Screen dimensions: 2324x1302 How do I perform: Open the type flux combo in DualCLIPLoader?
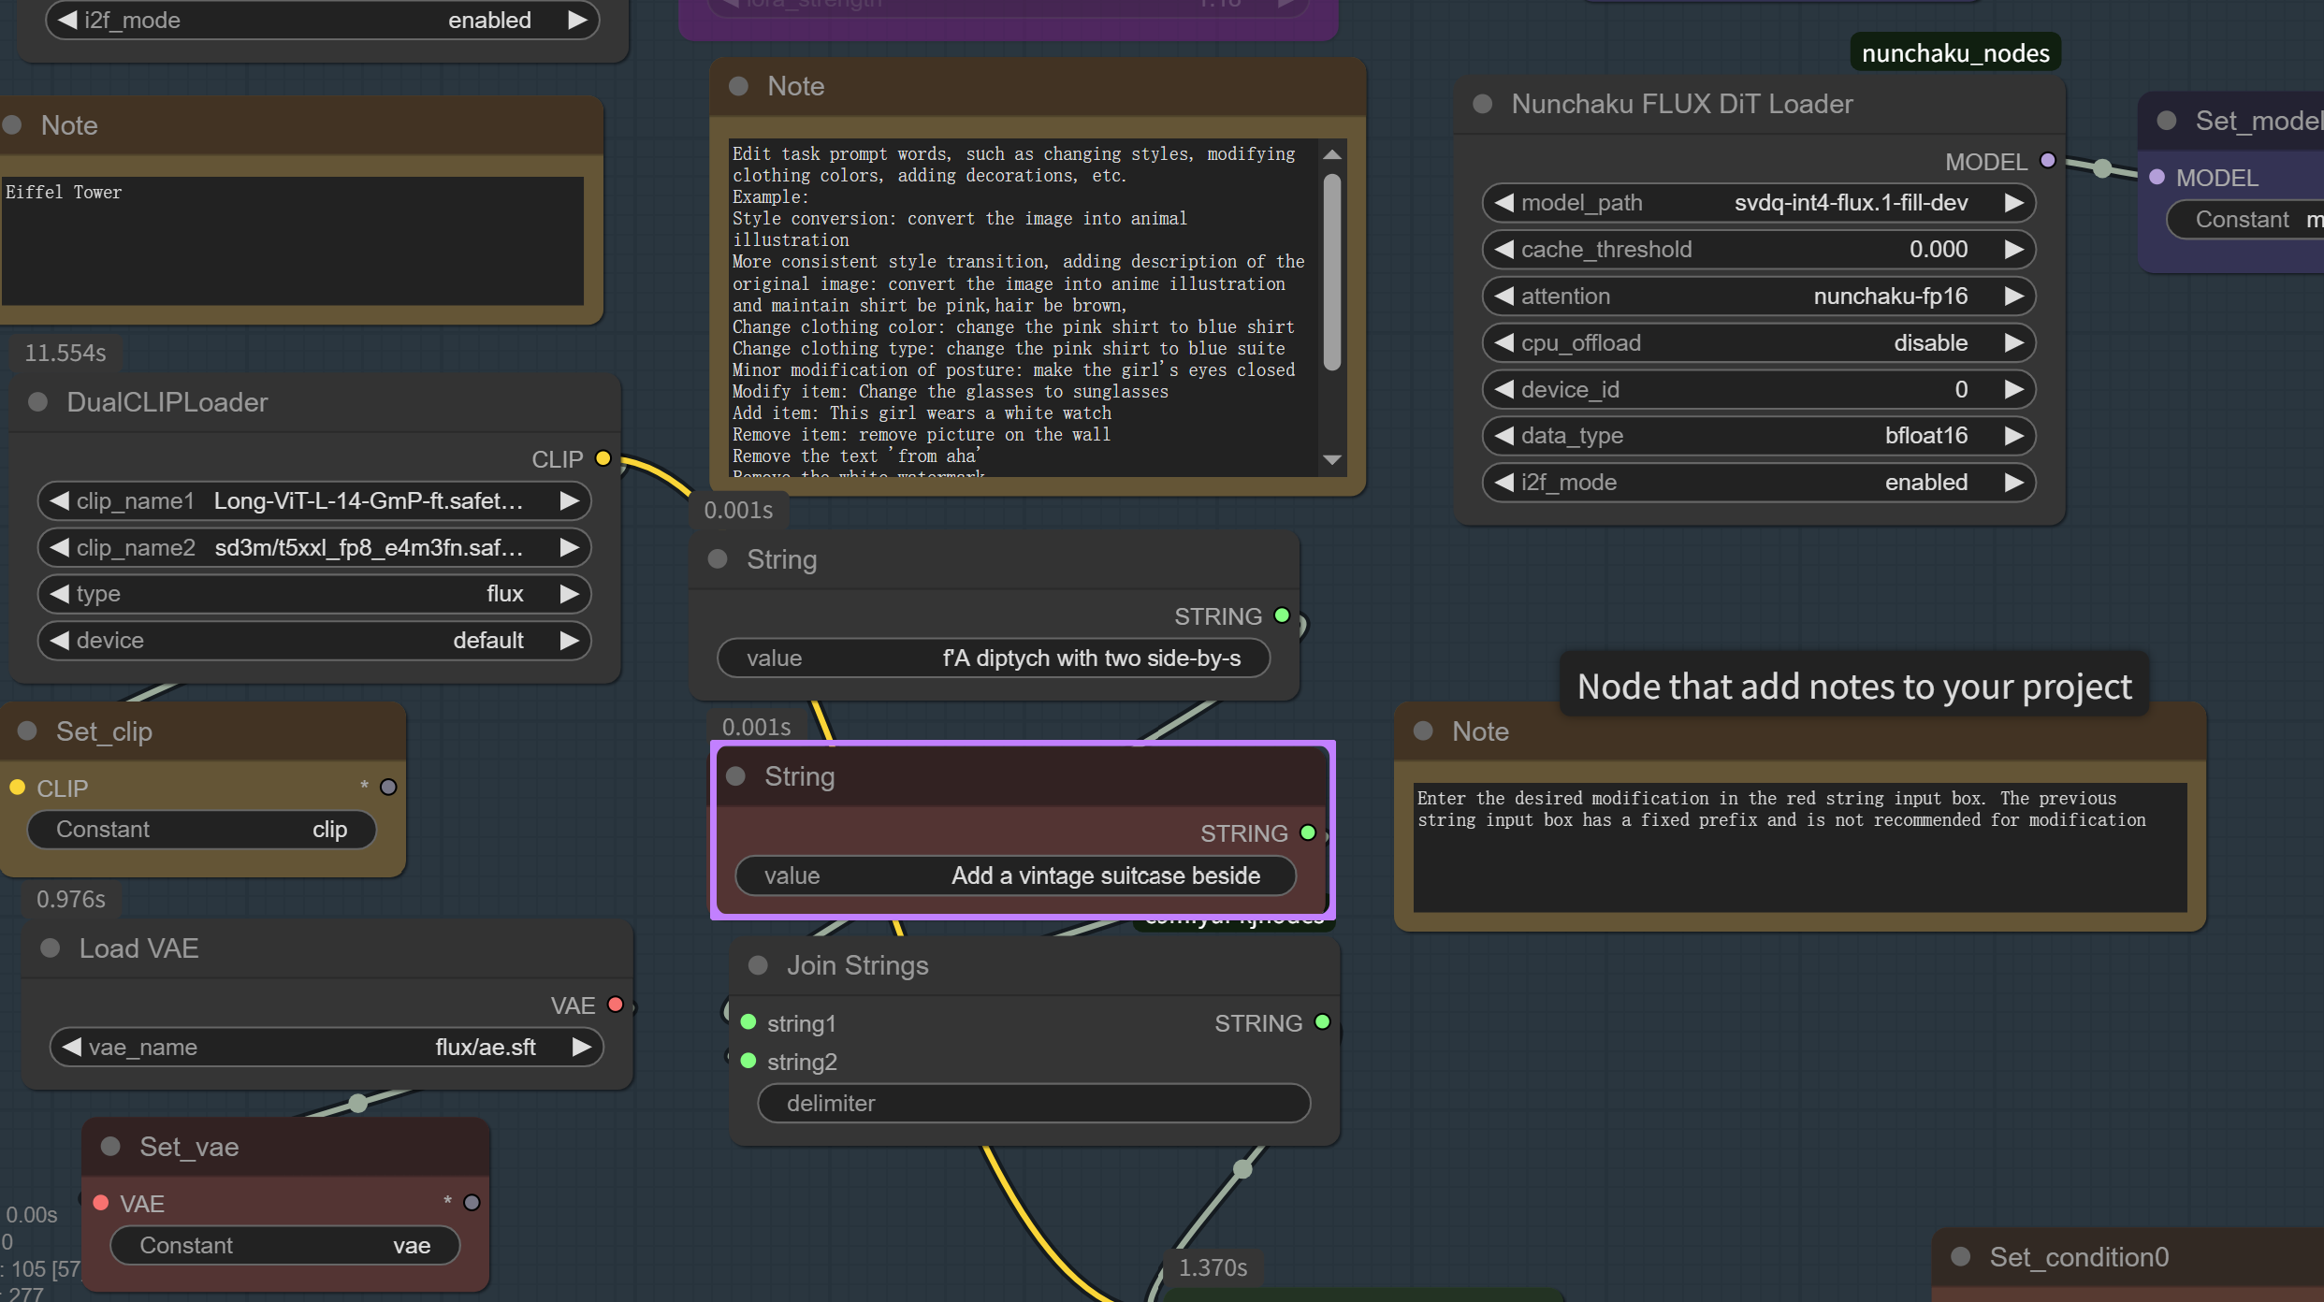(x=314, y=594)
